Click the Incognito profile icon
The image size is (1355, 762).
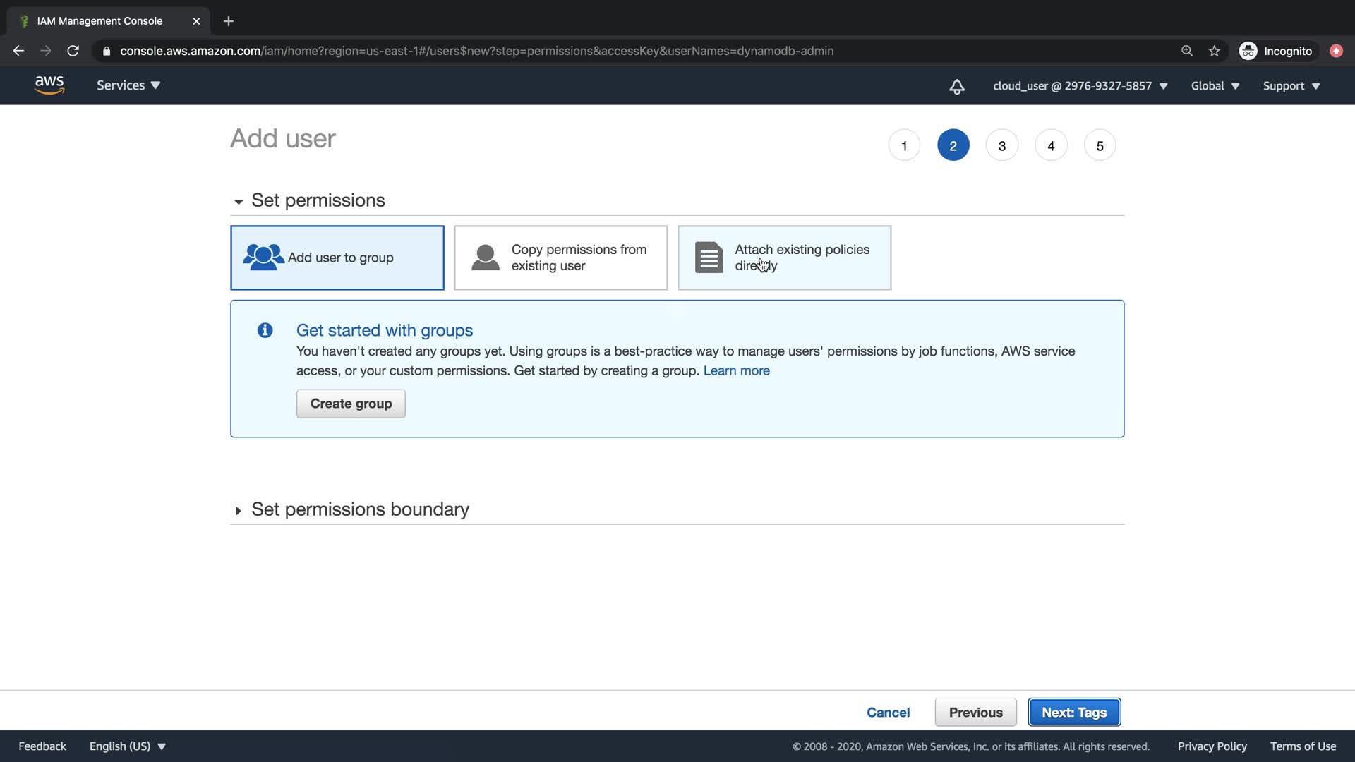[x=1248, y=51]
